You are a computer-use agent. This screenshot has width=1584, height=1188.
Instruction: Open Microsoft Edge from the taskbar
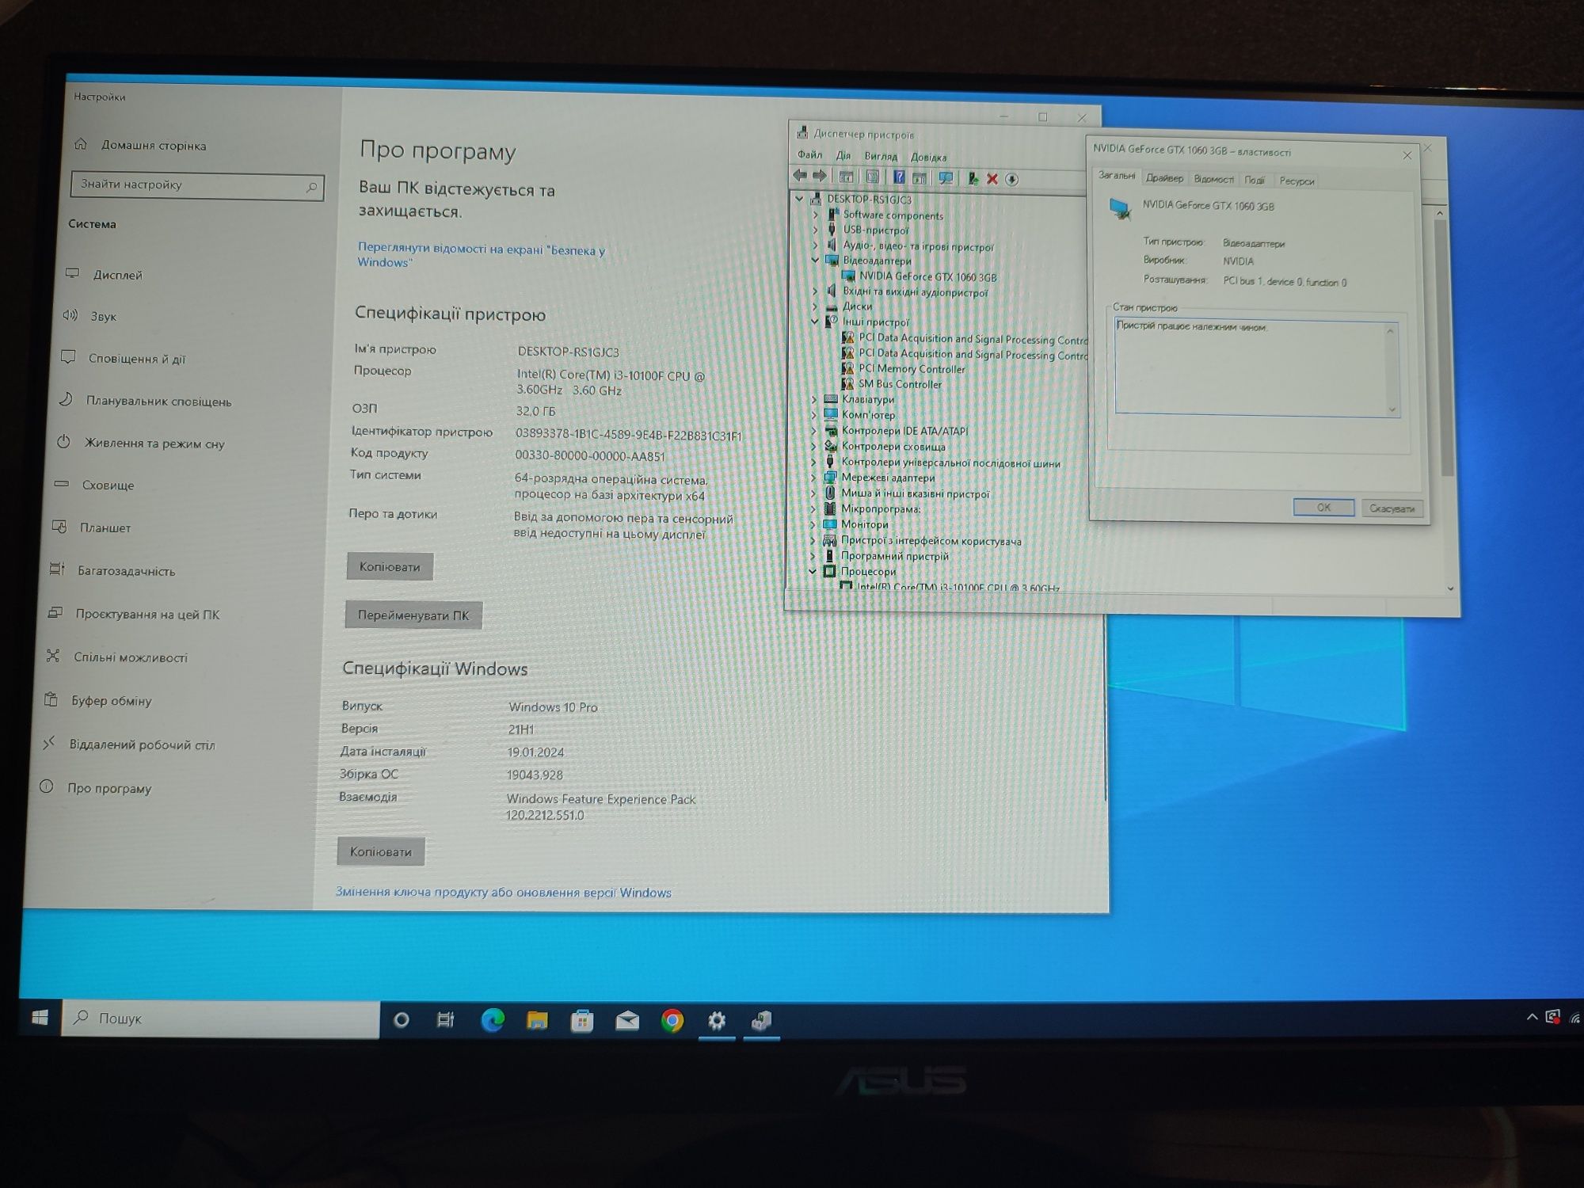coord(493,1020)
